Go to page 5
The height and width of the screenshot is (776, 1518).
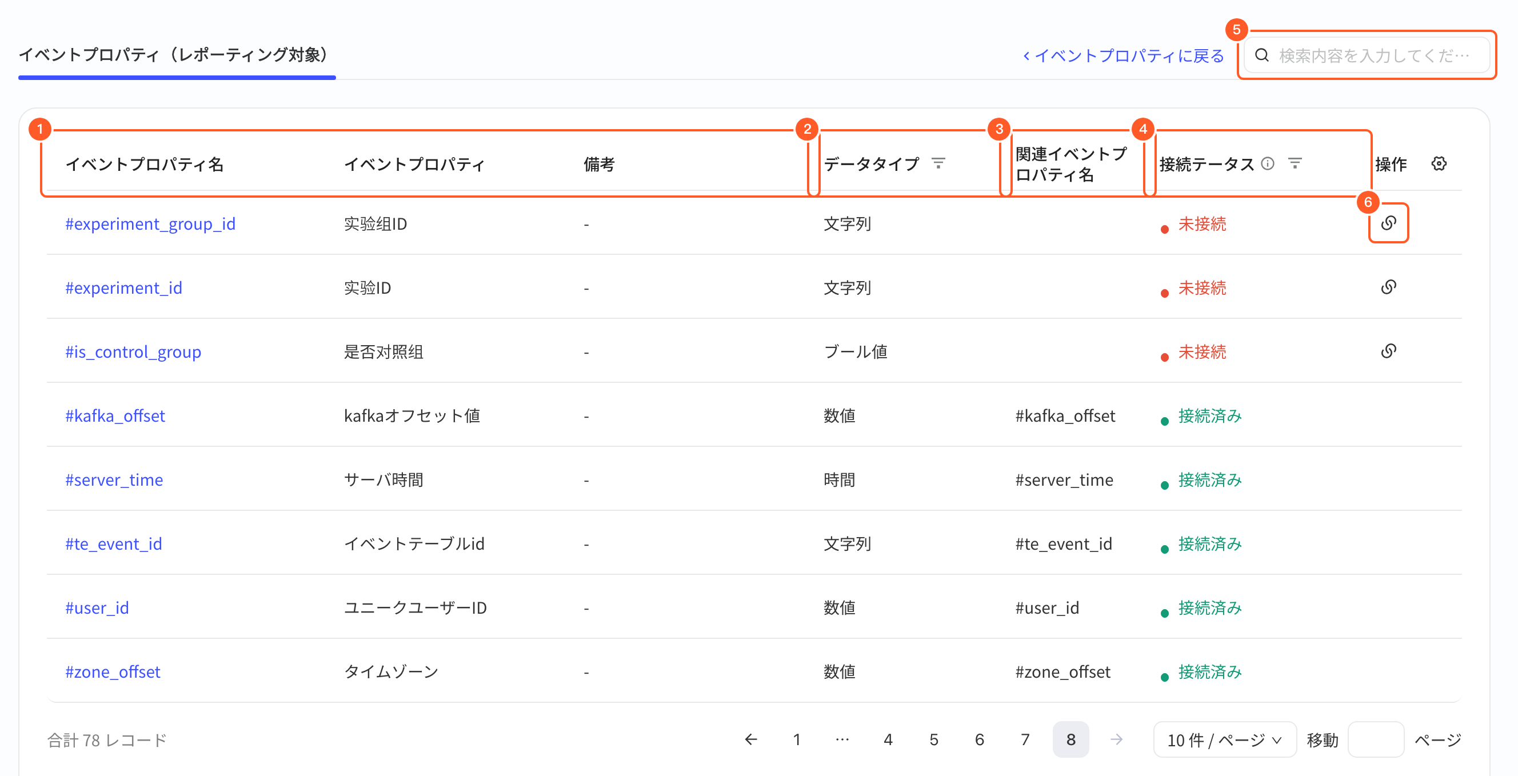point(934,739)
